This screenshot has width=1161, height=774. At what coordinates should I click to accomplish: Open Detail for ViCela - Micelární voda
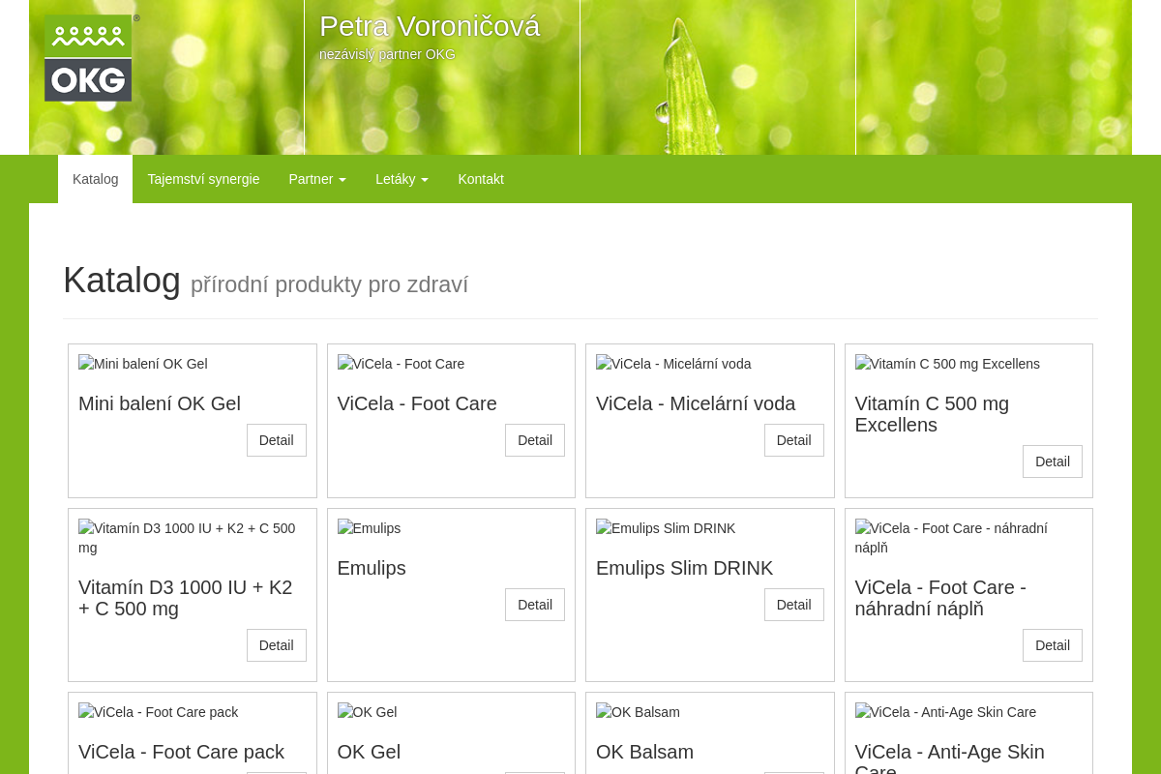794,440
